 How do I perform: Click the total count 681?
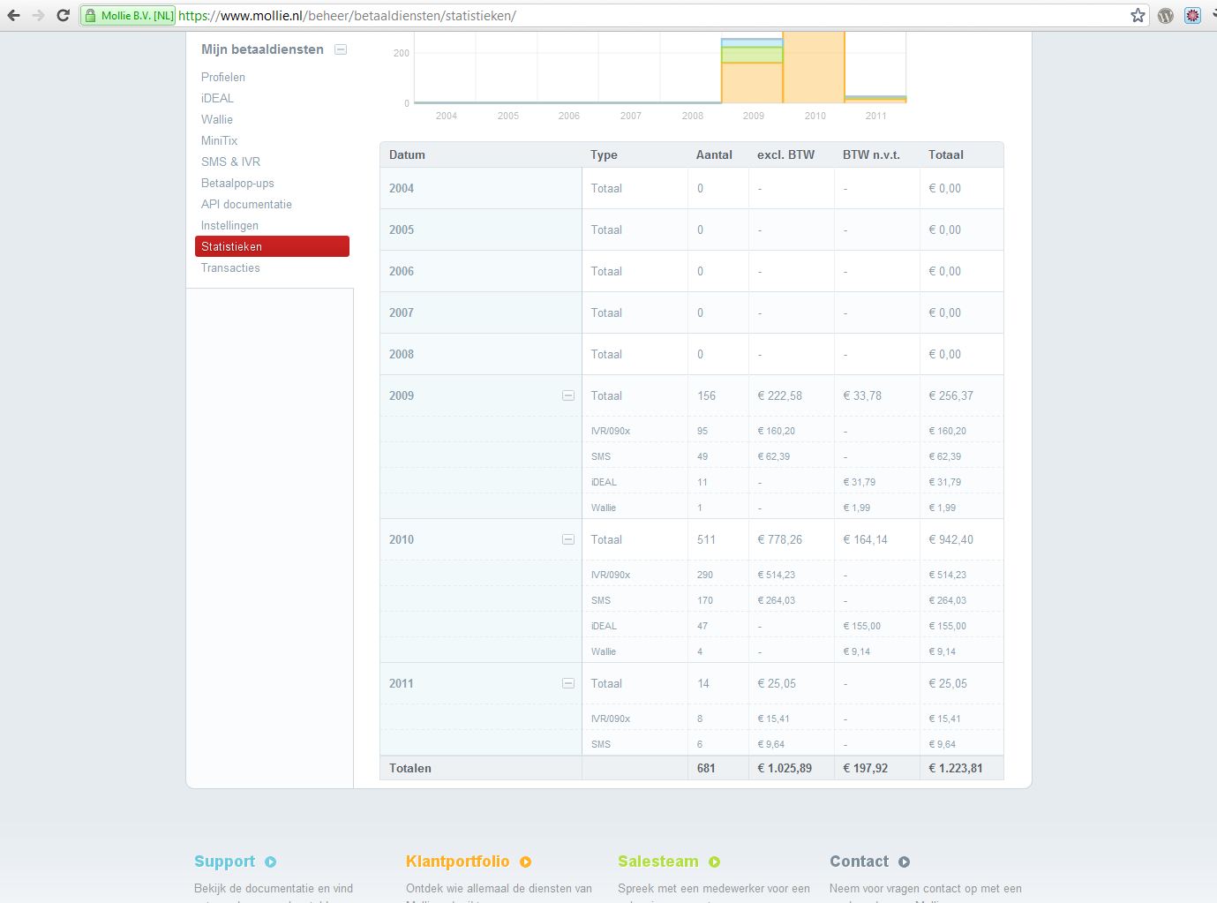[x=706, y=768]
